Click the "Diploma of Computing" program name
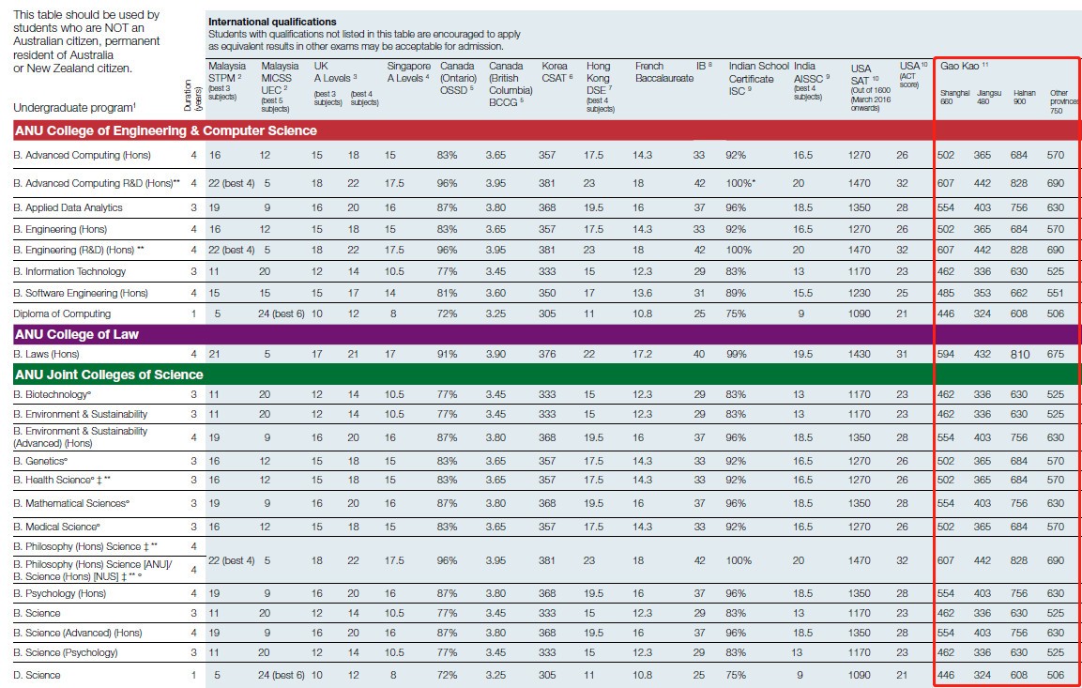 pyautogui.click(x=62, y=313)
